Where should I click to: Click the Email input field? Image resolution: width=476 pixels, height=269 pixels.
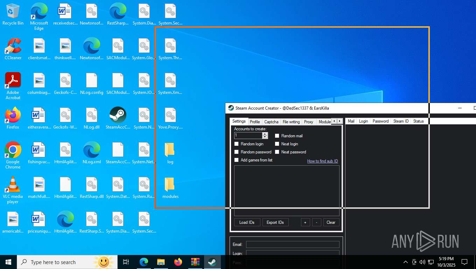coord(293,244)
